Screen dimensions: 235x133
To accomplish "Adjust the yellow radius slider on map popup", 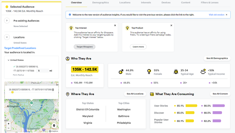I will coord(12,92).
